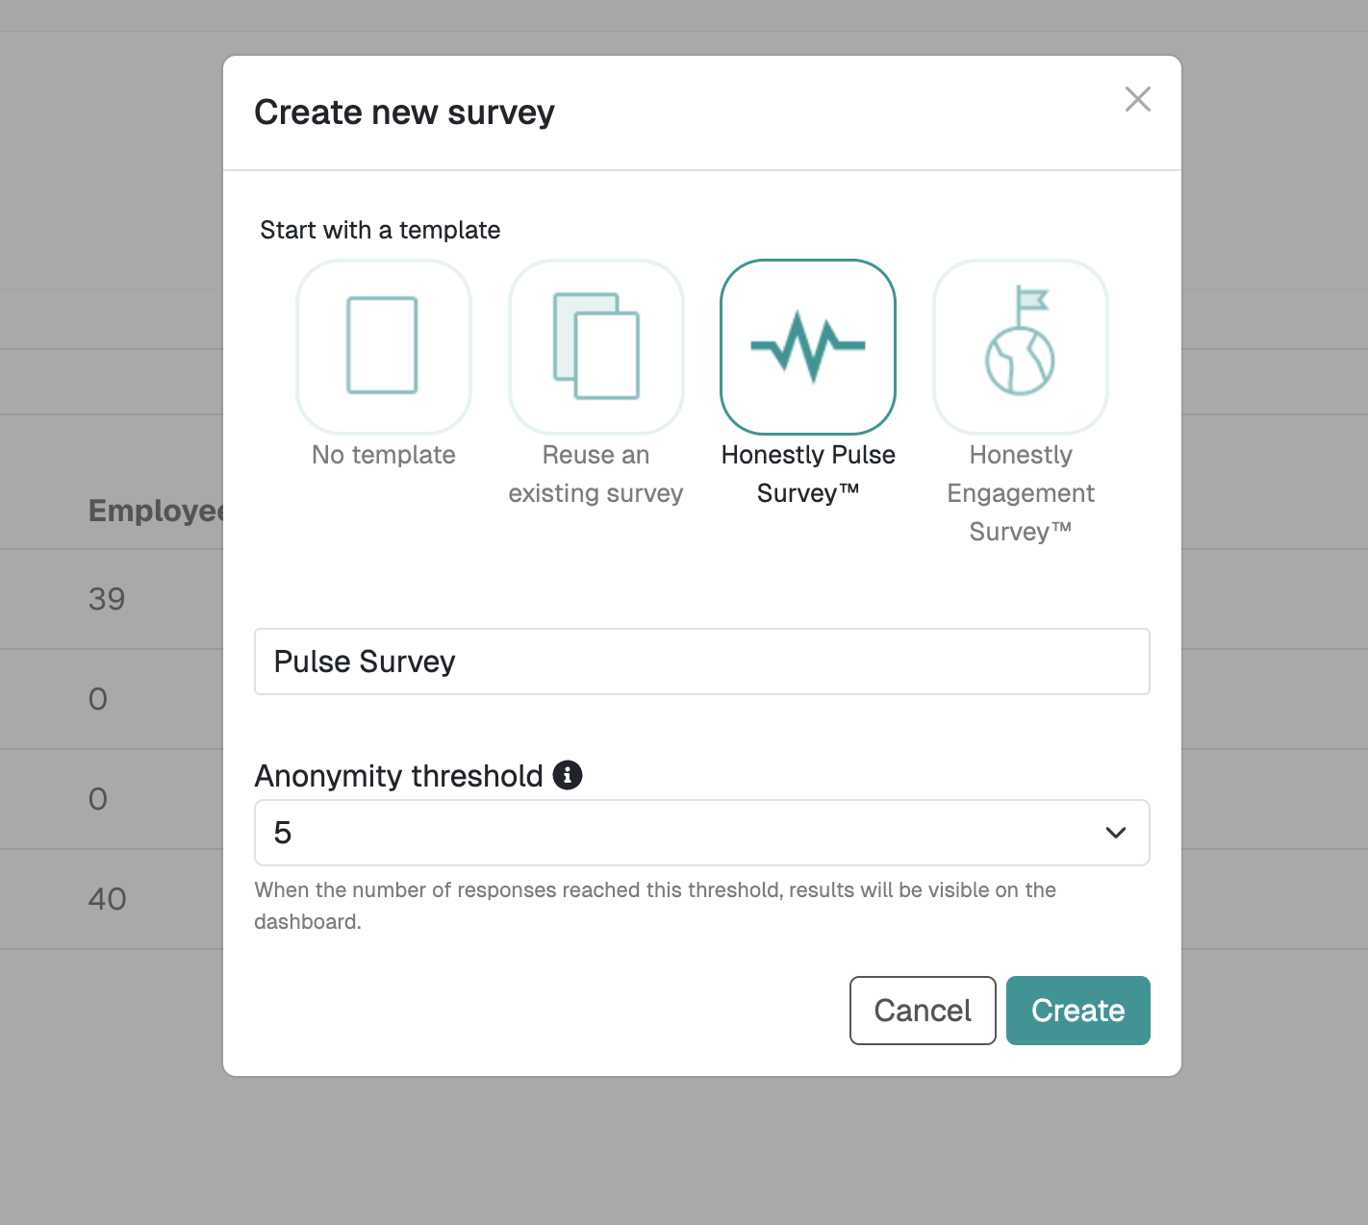Pick the Honestly Pulse Survey heartbeat icon
Viewport: 1368px width, 1225px height.
[x=808, y=346]
